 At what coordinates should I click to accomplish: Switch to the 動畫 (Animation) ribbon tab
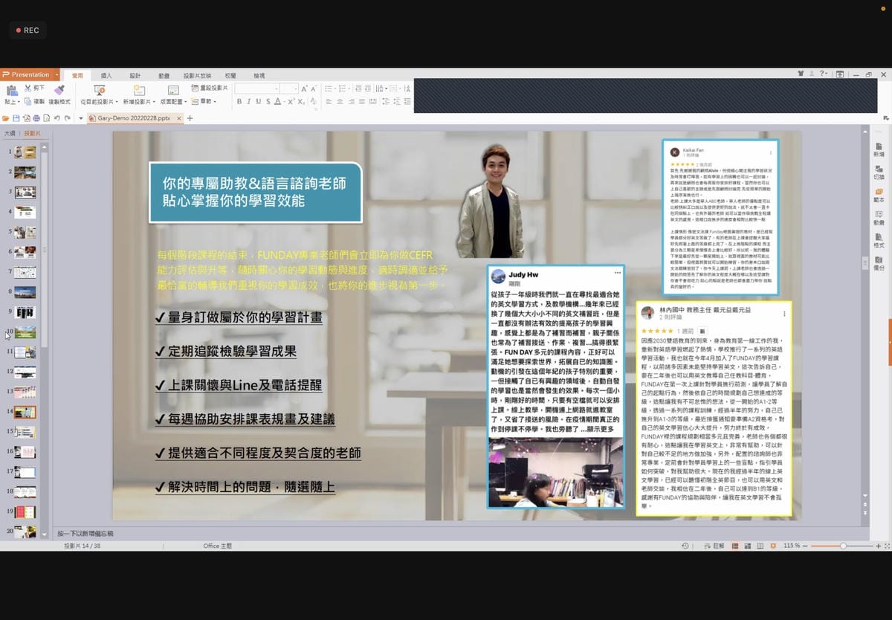pyautogui.click(x=164, y=75)
